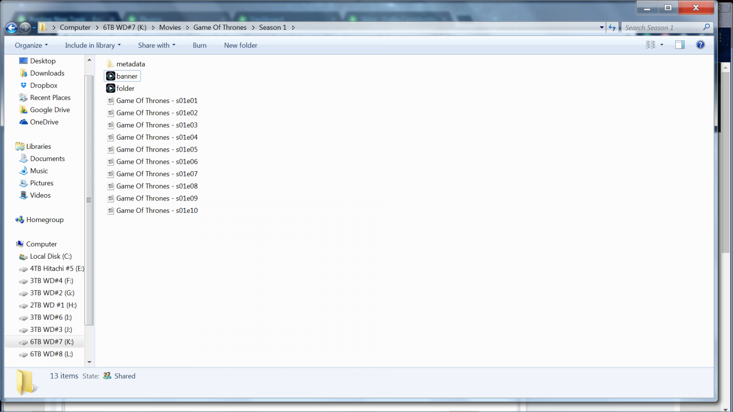
Task: Open Recent Places from the sidebar
Action: point(50,98)
